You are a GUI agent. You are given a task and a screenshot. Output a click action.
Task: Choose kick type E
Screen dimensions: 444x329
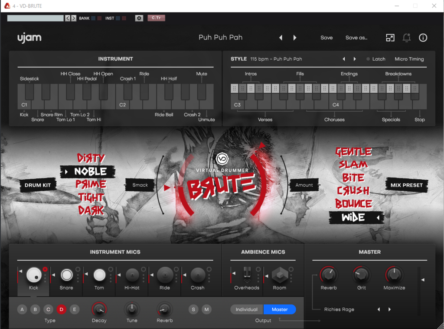[x=75, y=310]
